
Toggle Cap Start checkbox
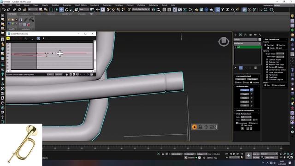(265, 45)
